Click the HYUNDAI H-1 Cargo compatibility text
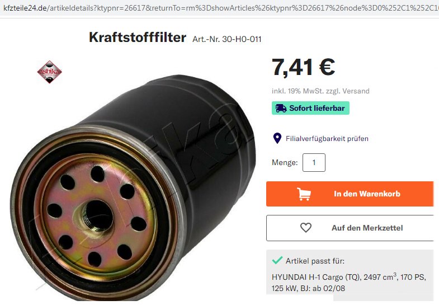 (x=349, y=283)
